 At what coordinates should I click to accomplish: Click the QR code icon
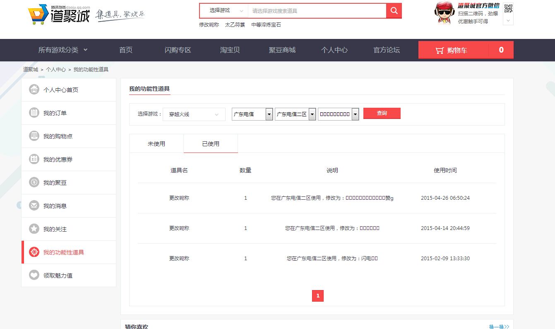508,8
